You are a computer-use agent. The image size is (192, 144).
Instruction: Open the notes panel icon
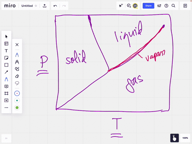click(x=185, y=6)
